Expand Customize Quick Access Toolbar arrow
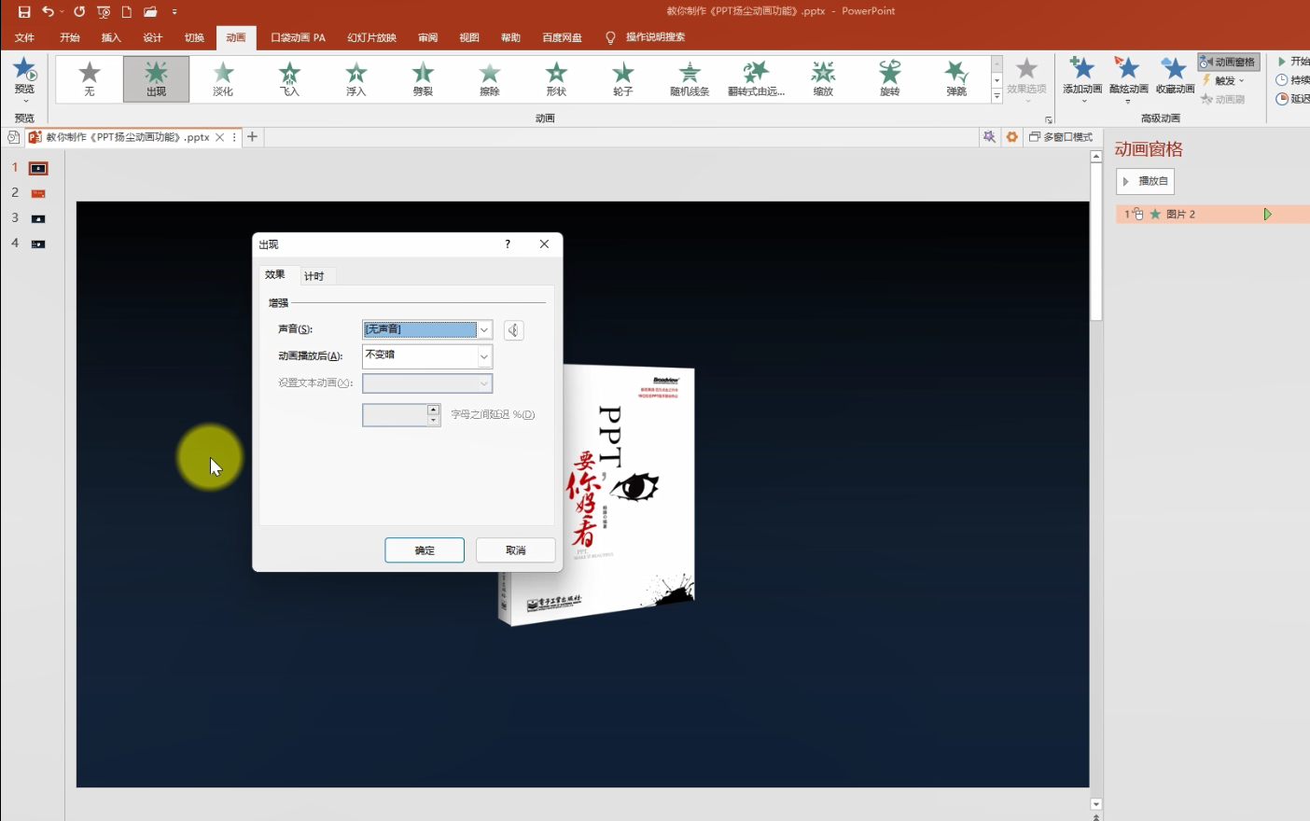Image resolution: width=1310 pixels, height=821 pixels. (174, 12)
